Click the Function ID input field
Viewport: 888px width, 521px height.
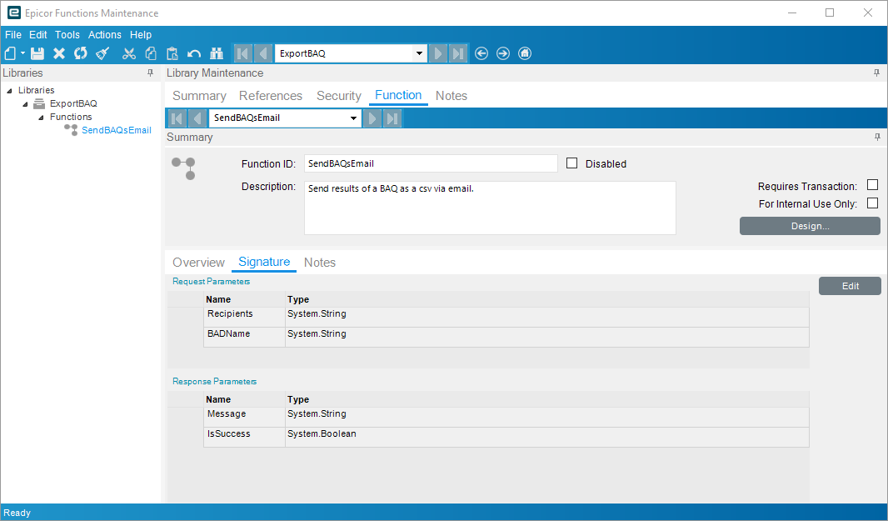(x=431, y=163)
